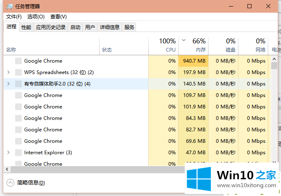Click the horizontal scrollbar track
281x196 pixels.
[97, 169]
